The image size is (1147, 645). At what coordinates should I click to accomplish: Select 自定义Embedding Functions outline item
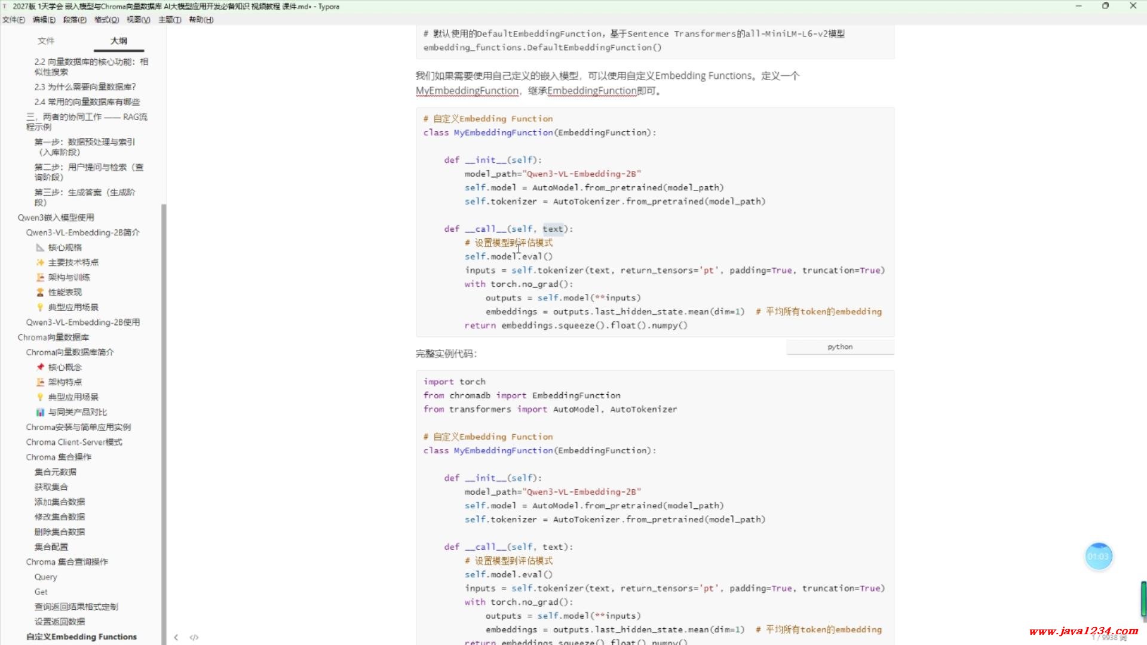tap(81, 637)
